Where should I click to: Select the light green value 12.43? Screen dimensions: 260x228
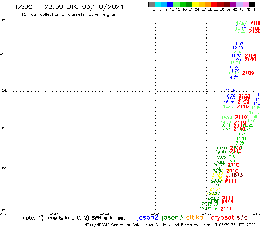click(x=228, y=106)
